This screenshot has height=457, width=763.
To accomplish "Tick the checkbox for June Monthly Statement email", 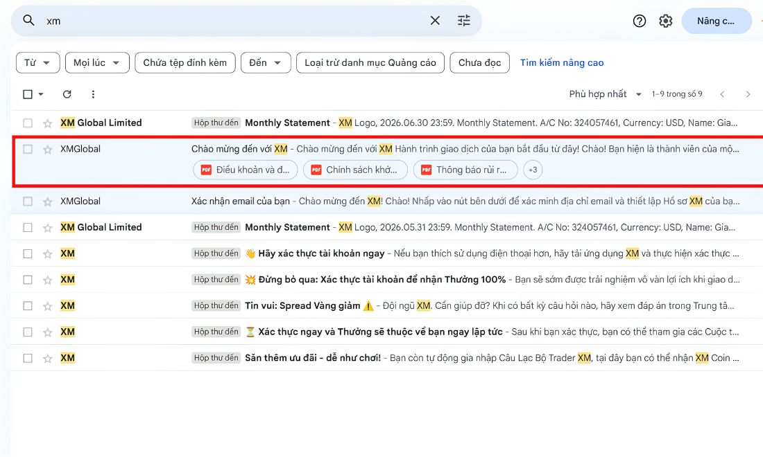I will 28,123.
